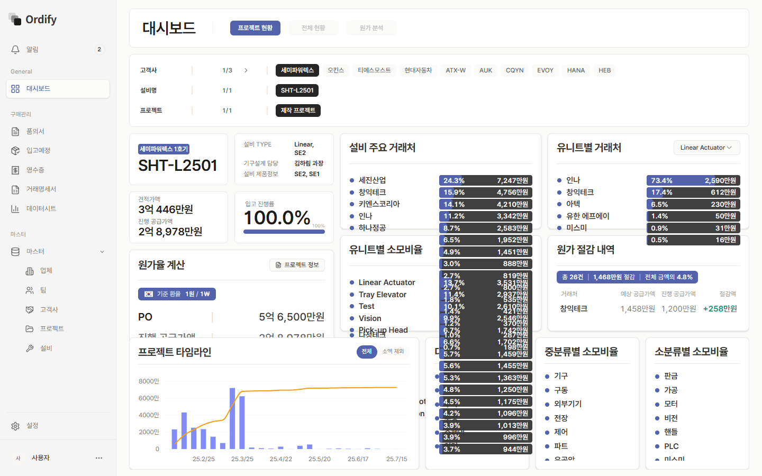This screenshot has height=476, width=762.
Task: Click the 입고 진행률 progress bar
Action: pos(284,231)
